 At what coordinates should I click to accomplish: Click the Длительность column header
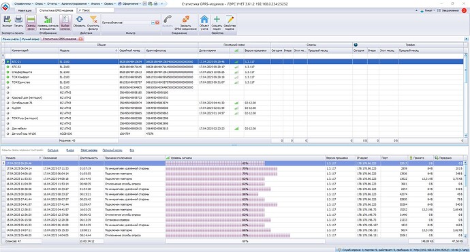click(91, 158)
